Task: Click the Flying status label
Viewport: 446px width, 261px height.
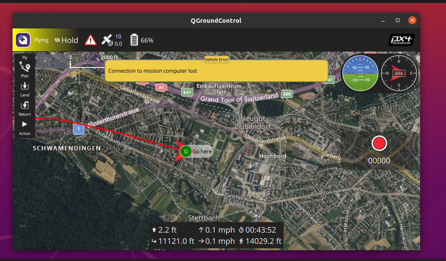Action: tap(41, 40)
